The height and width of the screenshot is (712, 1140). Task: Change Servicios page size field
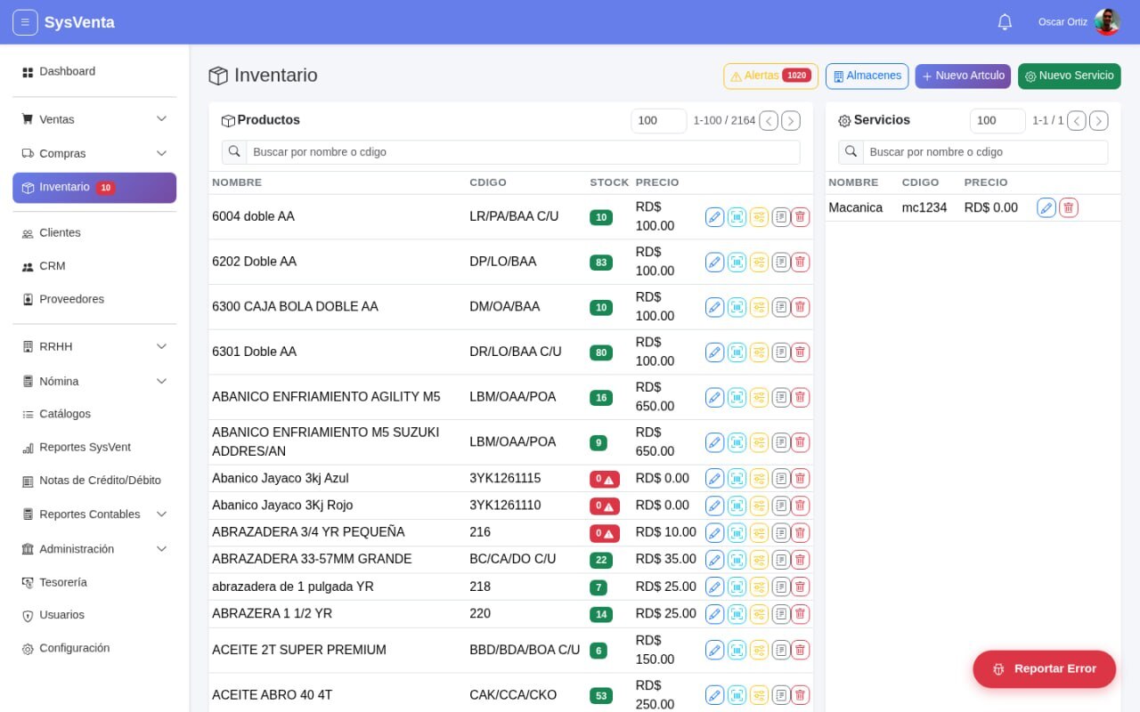pos(997,121)
